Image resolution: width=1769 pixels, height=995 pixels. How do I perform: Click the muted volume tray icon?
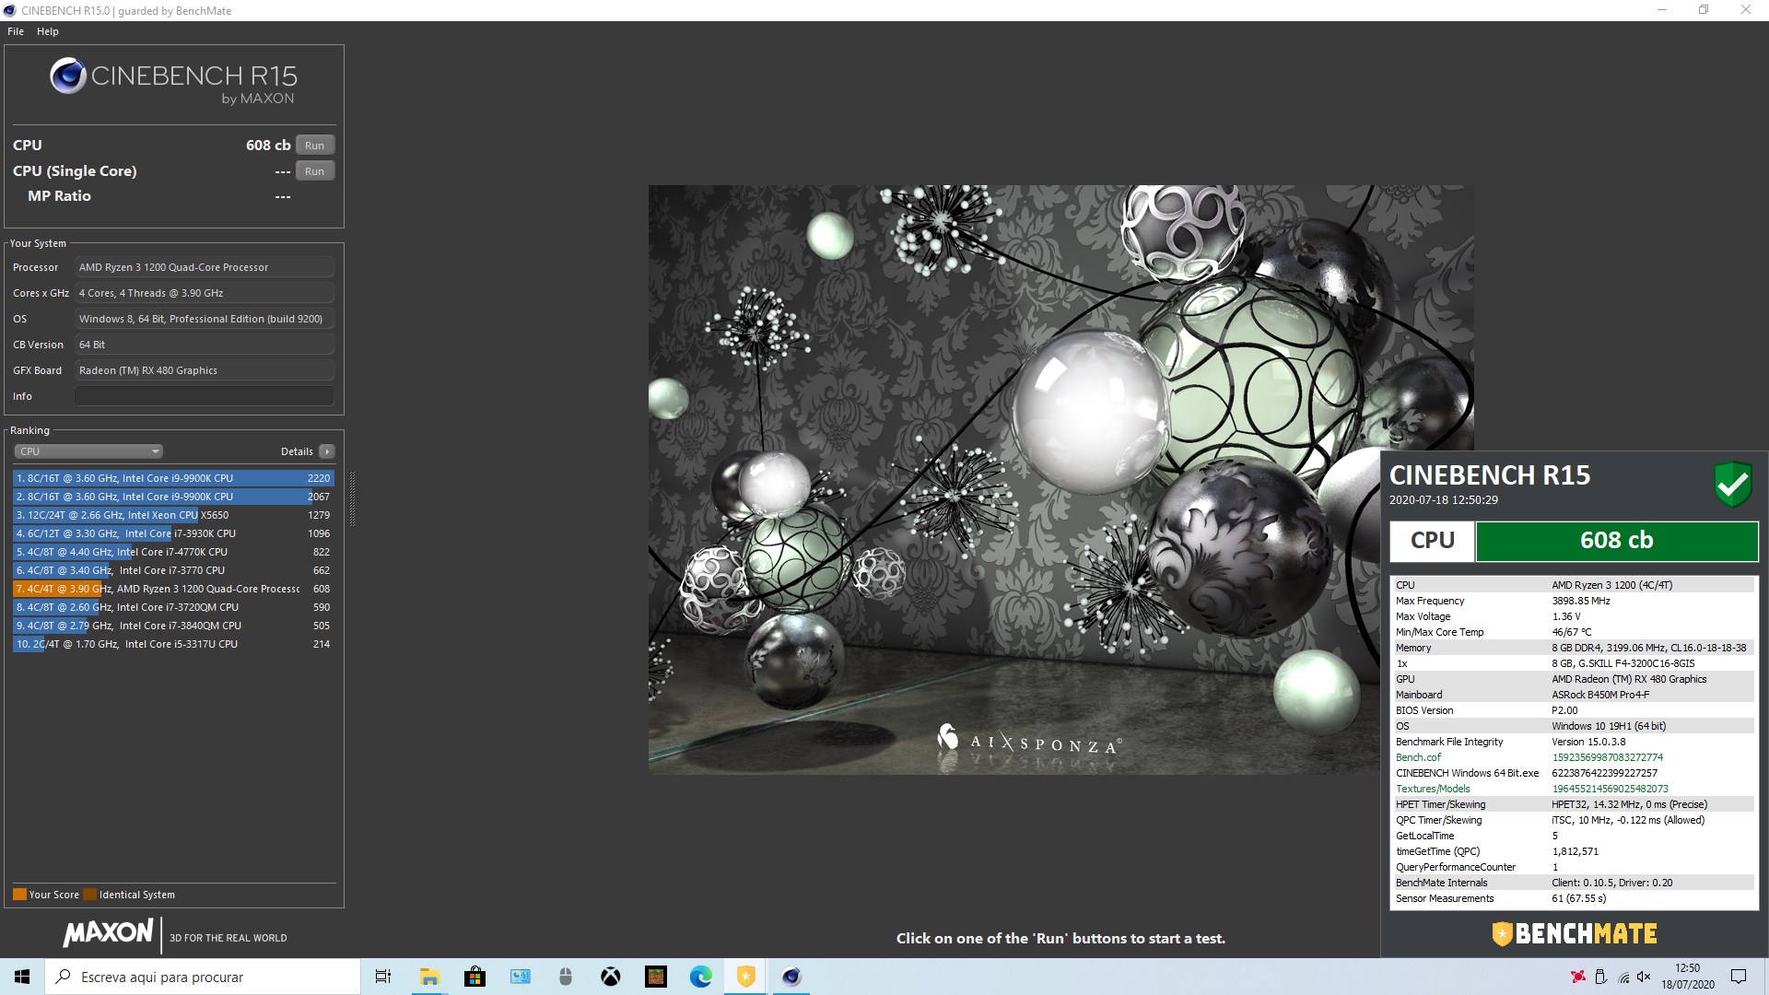(1644, 977)
